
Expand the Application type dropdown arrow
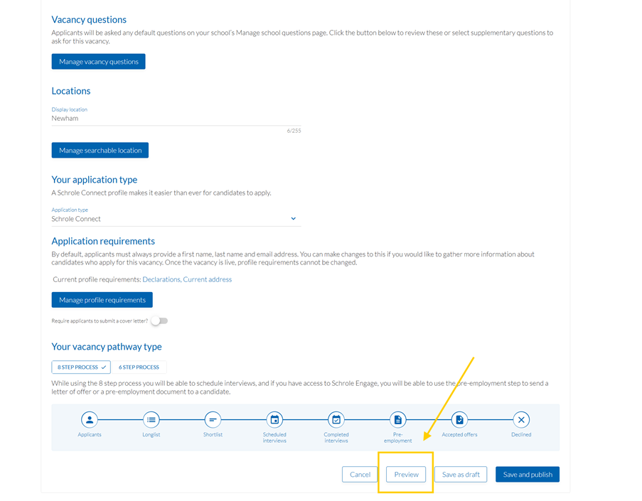pyautogui.click(x=293, y=219)
